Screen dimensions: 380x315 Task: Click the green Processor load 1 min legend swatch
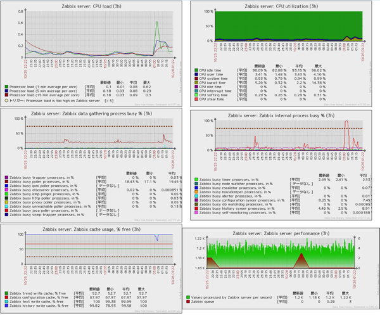(x=6, y=87)
